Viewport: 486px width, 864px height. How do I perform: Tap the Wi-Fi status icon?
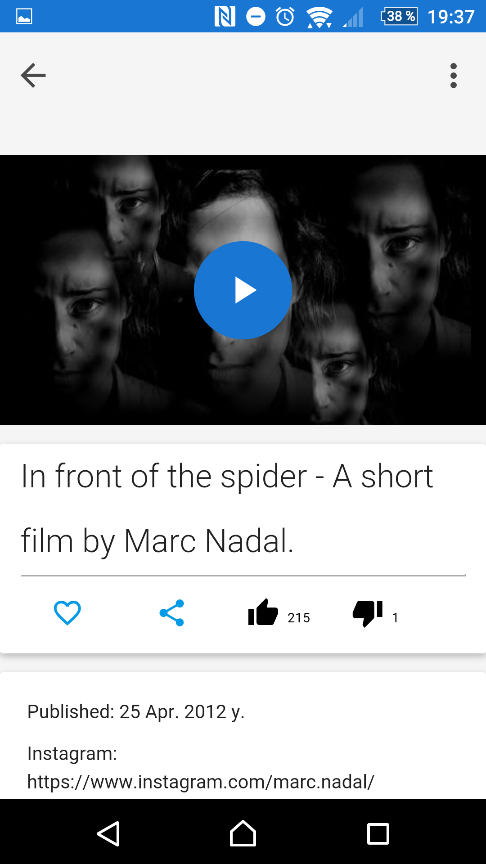pos(319,18)
